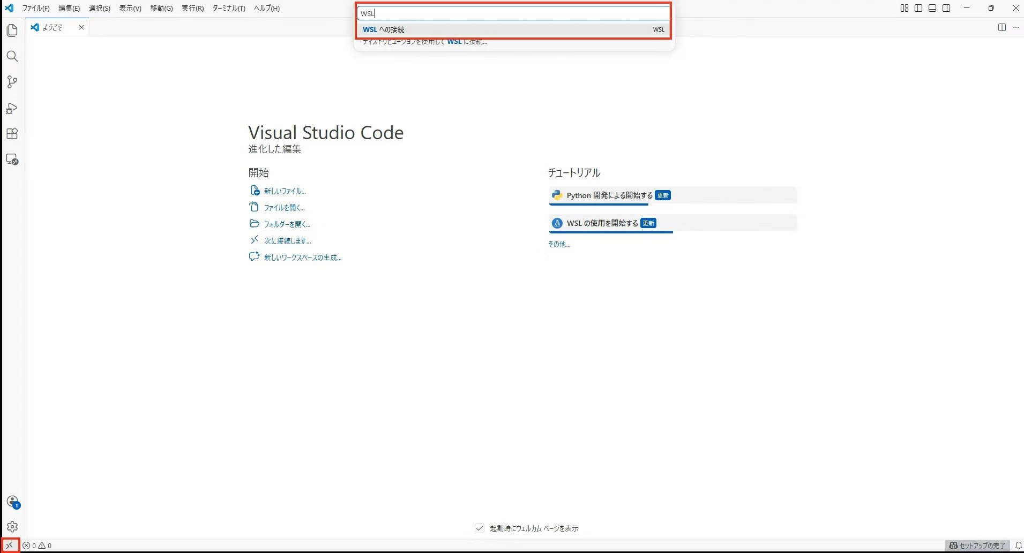Click the 開始 section heading
This screenshot has width=1024, height=553.
259,173
